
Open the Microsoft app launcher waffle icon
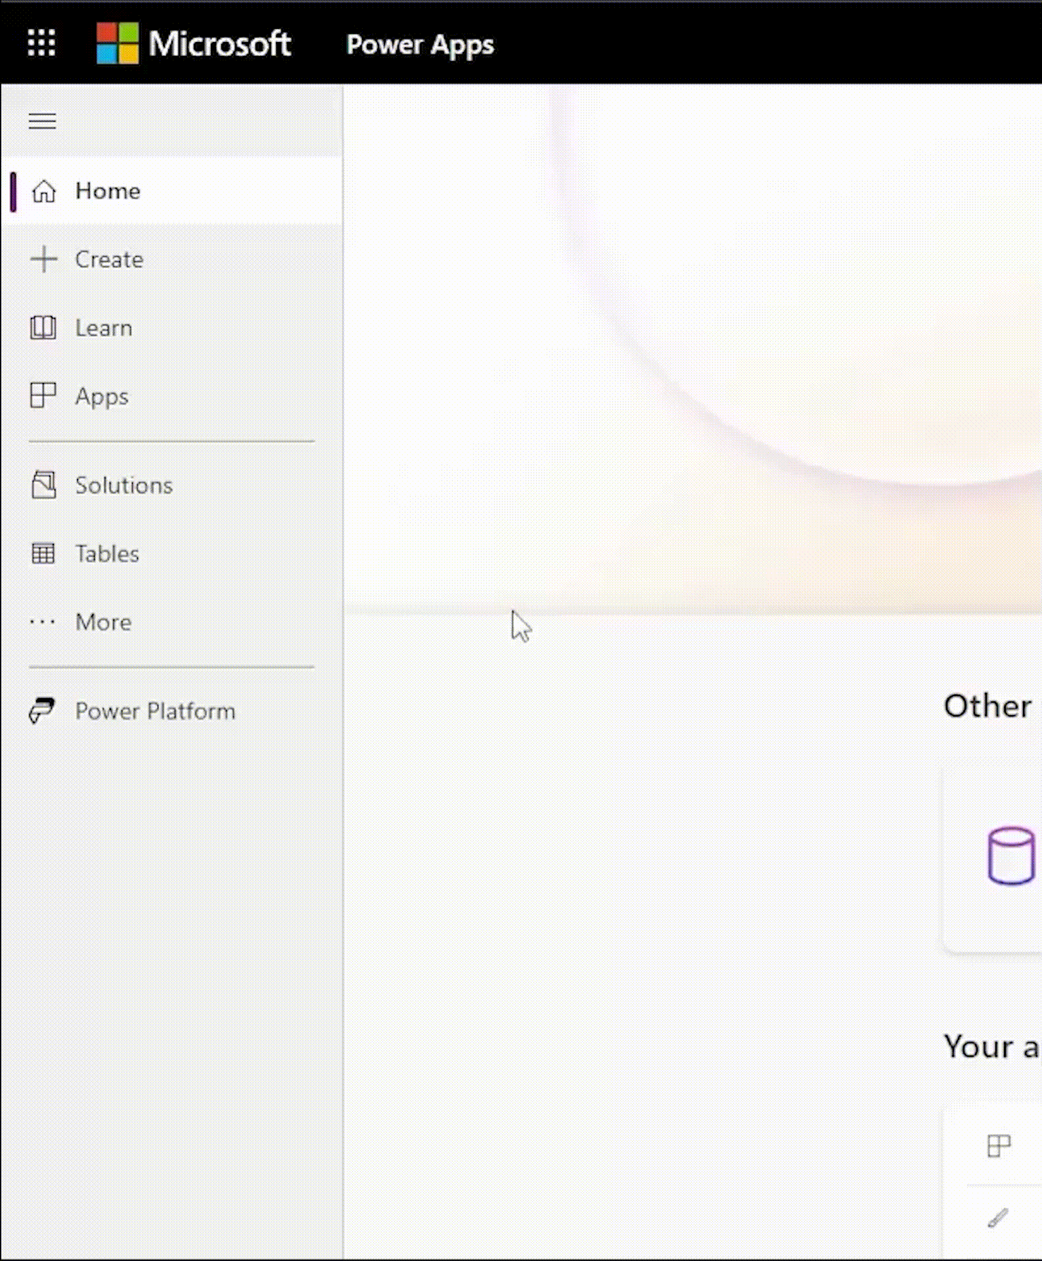[41, 43]
